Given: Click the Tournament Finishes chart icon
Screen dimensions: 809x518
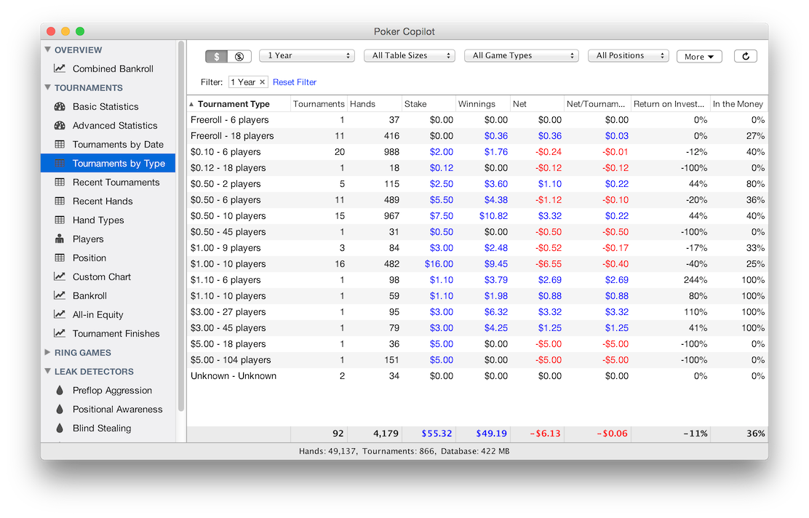Looking at the screenshot, I should click(x=60, y=333).
